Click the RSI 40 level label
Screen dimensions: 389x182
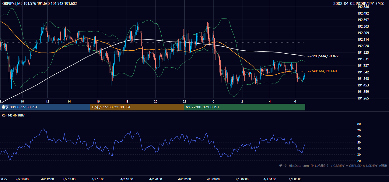click(x=359, y=148)
